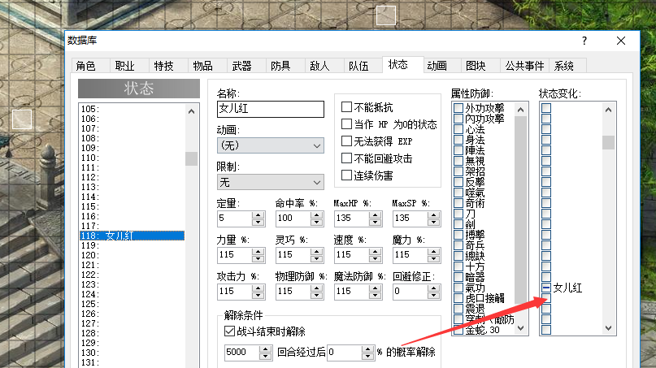Enable 无法获得 EXP checkbox
Viewport: 656px width, 368px height.
pyautogui.click(x=346, y=141)
